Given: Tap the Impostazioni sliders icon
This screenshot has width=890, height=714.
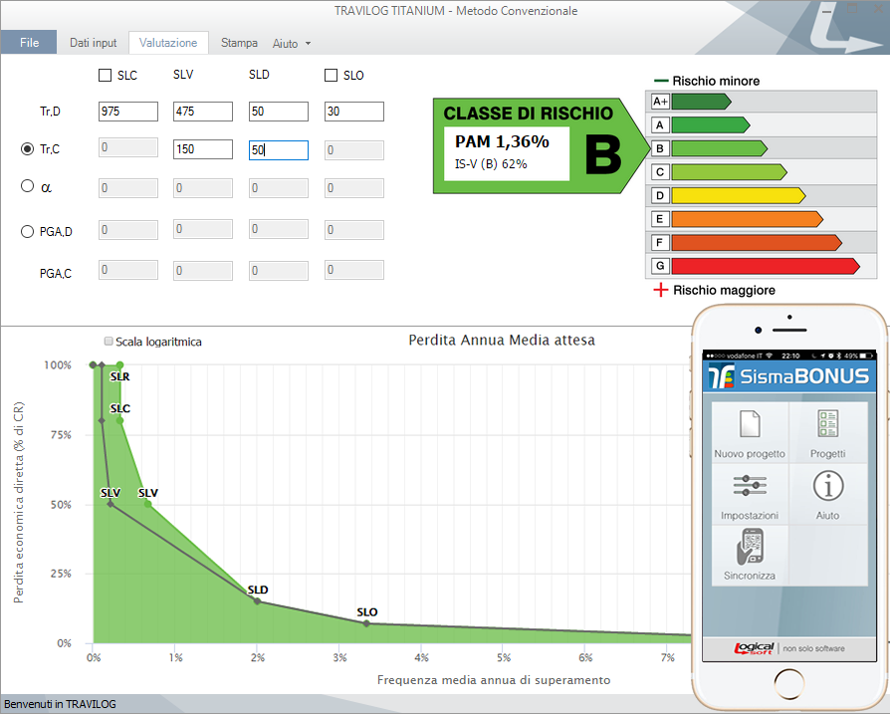Looking at the screenshot, I should [749, 488].
